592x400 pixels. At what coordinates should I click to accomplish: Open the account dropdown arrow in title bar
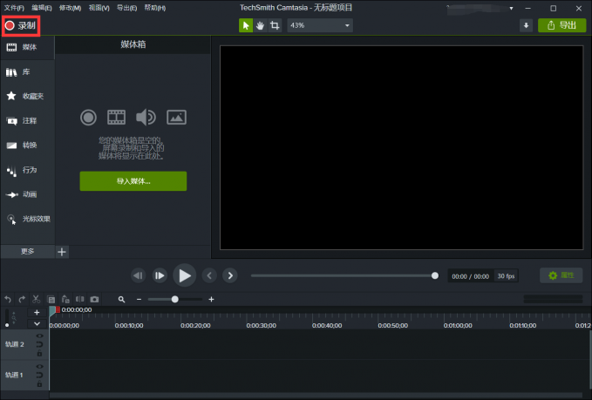tap(511, 9)
